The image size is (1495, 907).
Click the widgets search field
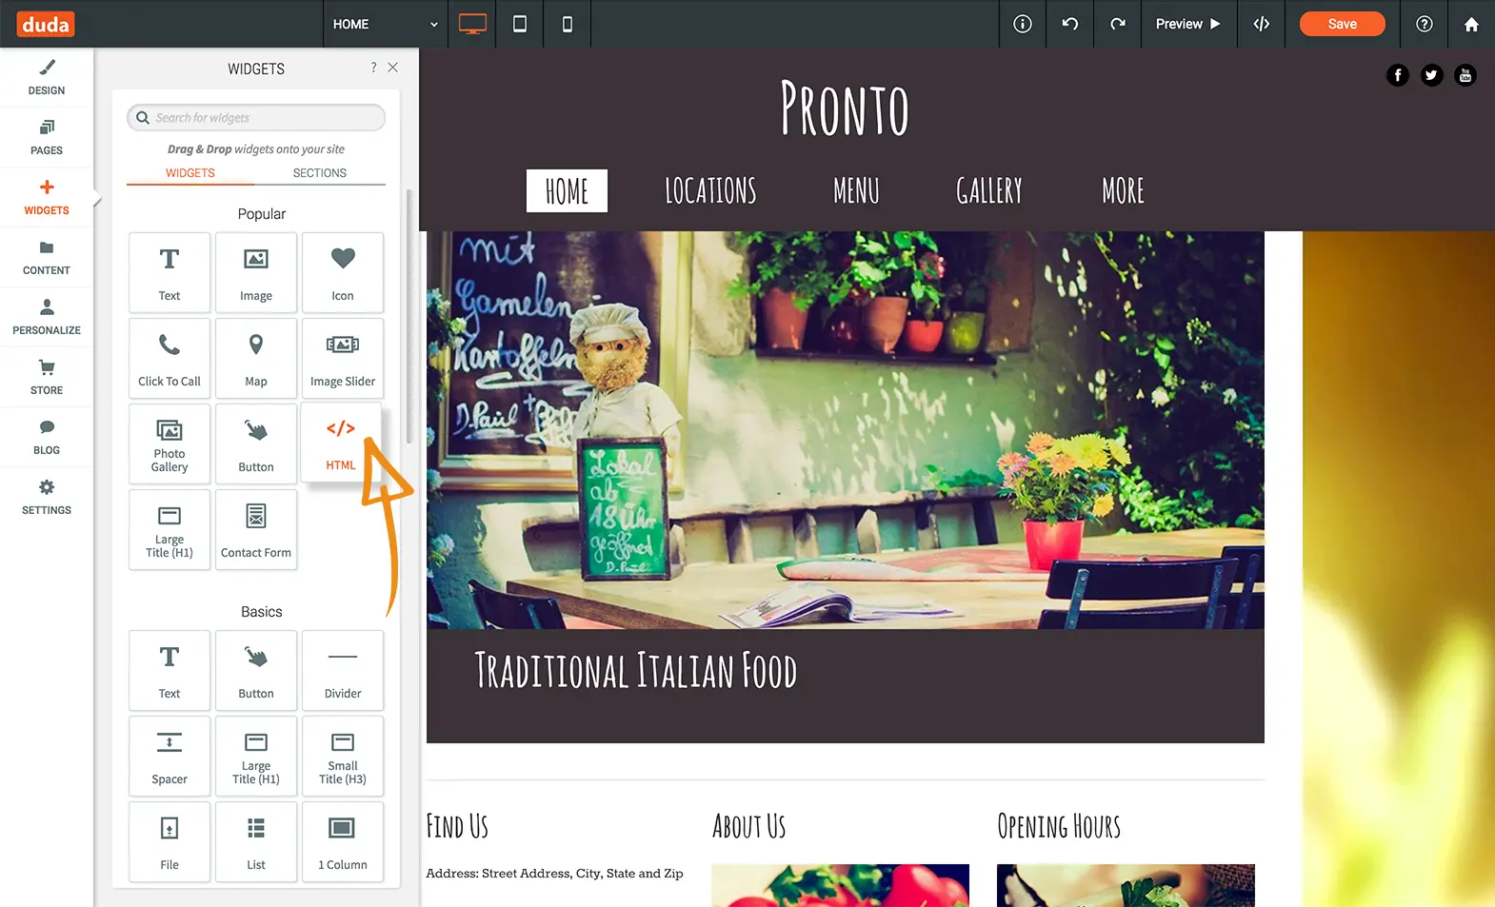coord(257,118)
